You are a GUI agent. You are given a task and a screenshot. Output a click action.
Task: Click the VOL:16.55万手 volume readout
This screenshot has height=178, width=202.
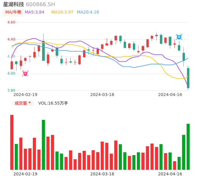(x=53, y=103)
